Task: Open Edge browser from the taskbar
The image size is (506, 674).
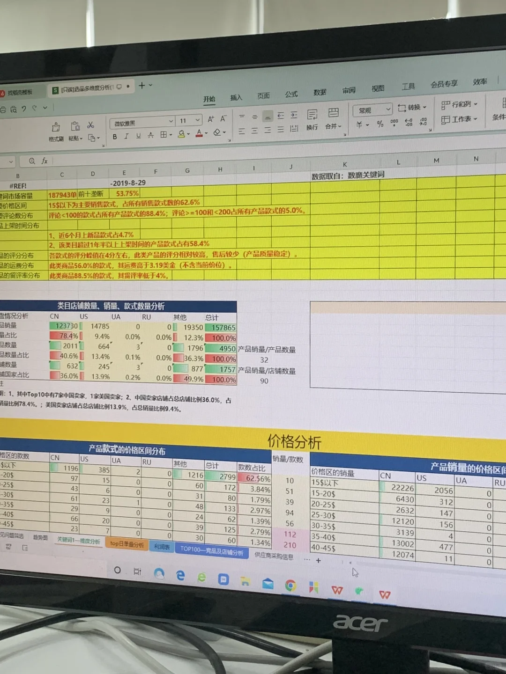Action: 180,575
